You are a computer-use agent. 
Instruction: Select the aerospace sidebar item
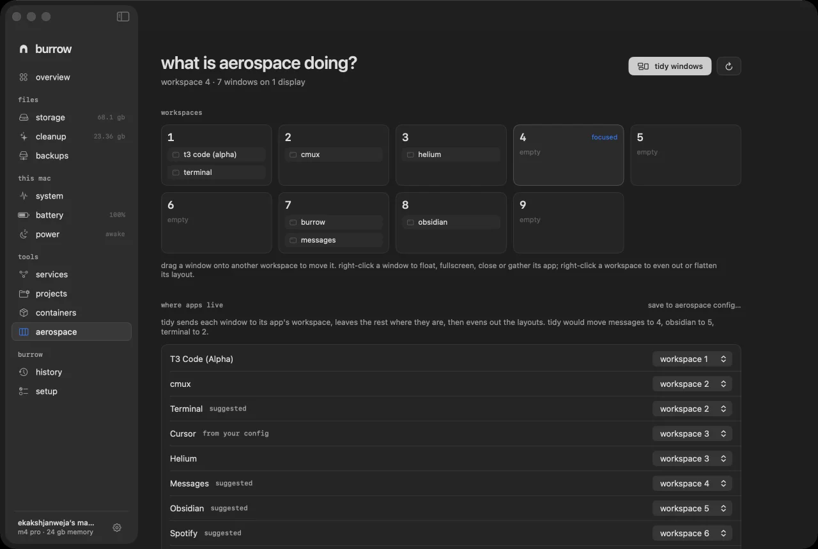click(72, 332)
